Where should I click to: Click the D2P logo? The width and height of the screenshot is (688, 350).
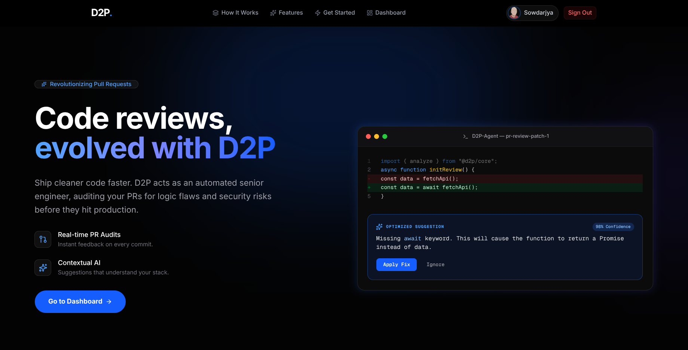(101, 12)
